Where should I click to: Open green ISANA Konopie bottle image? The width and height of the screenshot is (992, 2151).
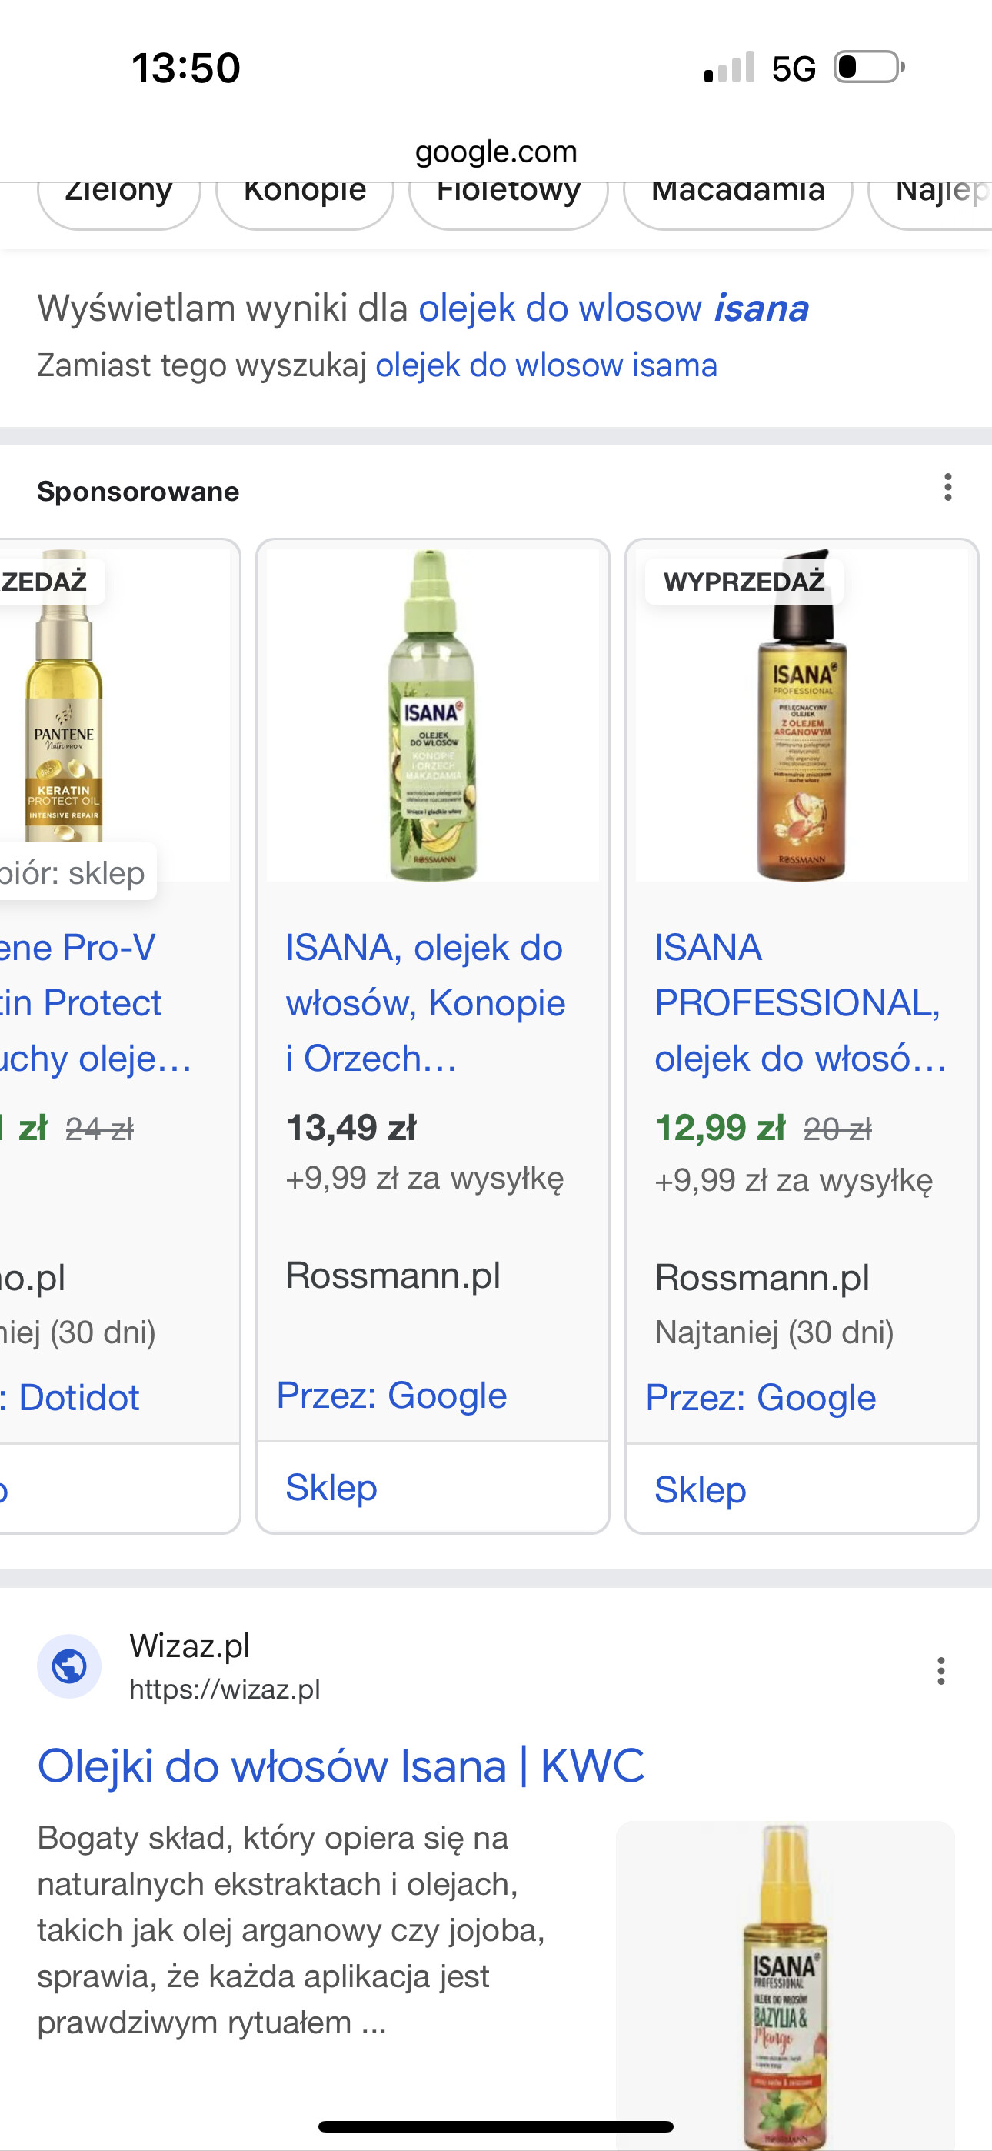click(431, 715)
